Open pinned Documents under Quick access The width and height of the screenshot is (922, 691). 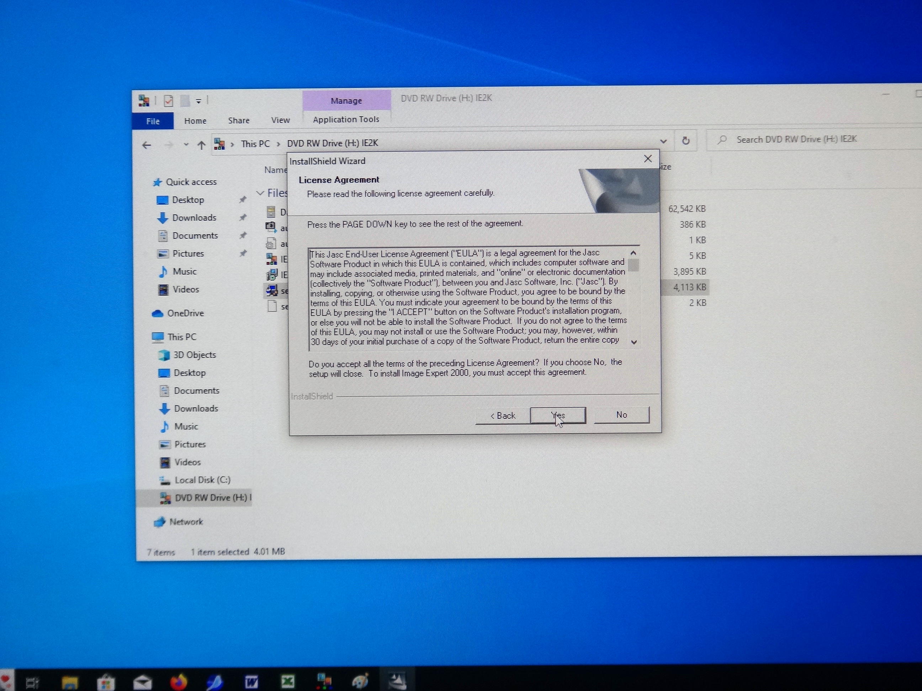coord(195,236)
